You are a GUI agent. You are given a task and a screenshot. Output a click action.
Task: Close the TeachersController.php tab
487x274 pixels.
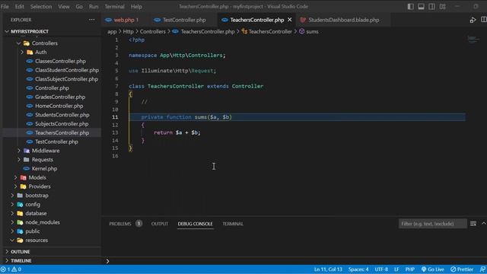tap(289, 20)
